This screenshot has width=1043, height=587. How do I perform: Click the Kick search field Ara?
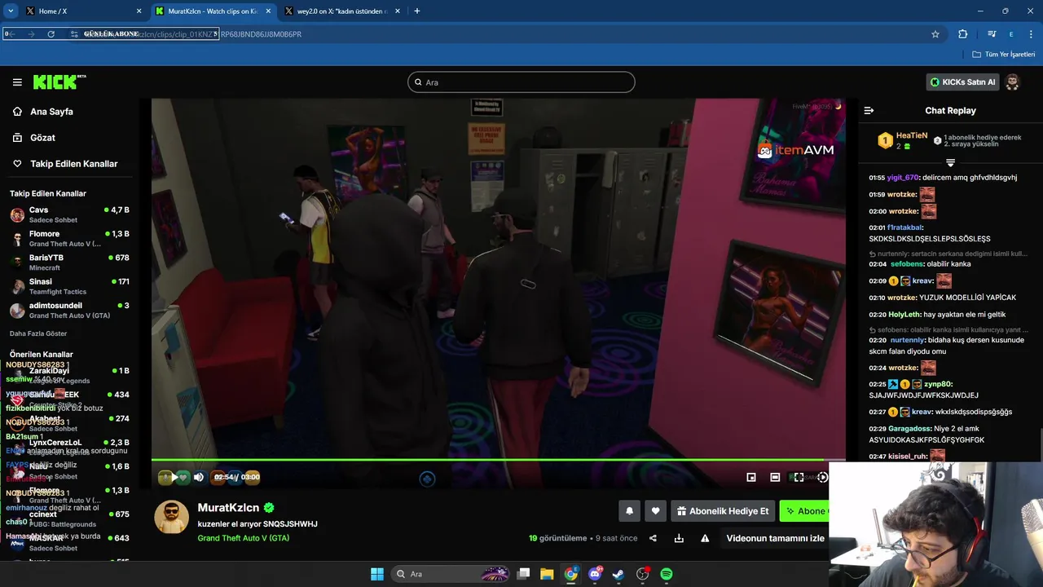coord(521,82)
